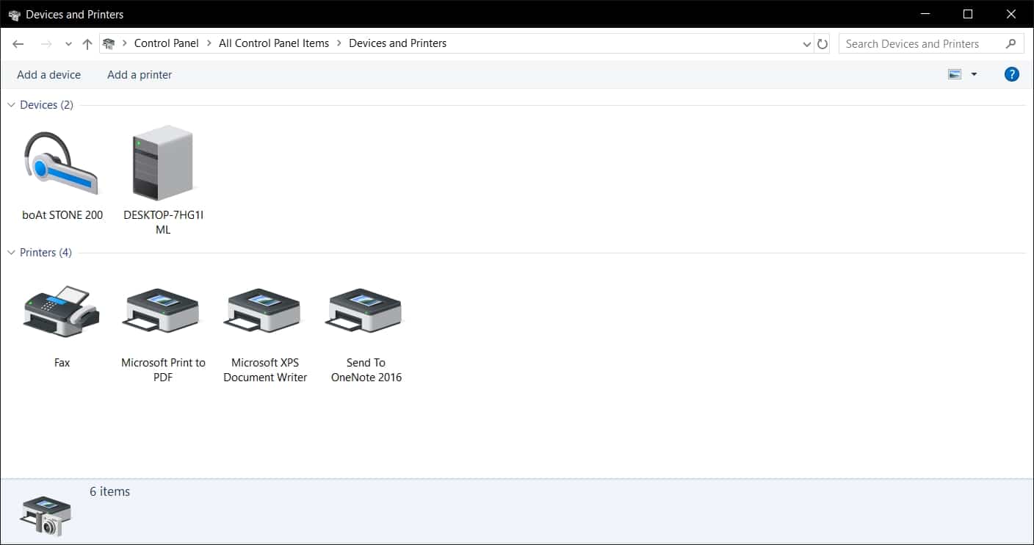Click the Microsoft XPS Document Writer label
This screenshot has width=1034, height=545.
pyautogui.click(x=265, y=370)
